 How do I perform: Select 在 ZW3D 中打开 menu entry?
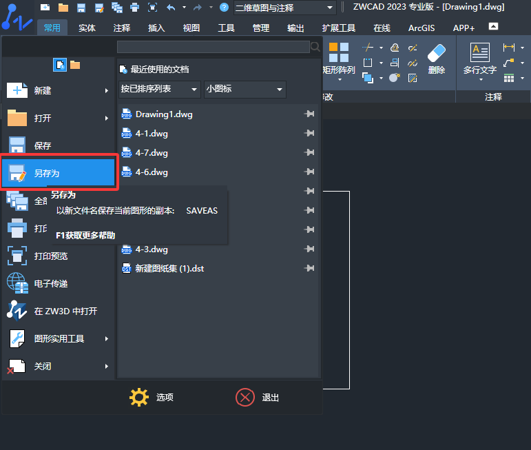pyautogui.click(x=59, y=311)
